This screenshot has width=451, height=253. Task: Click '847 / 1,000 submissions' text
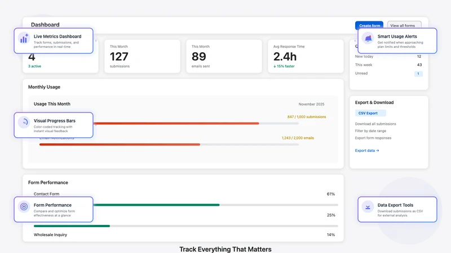tap(307, 117)
